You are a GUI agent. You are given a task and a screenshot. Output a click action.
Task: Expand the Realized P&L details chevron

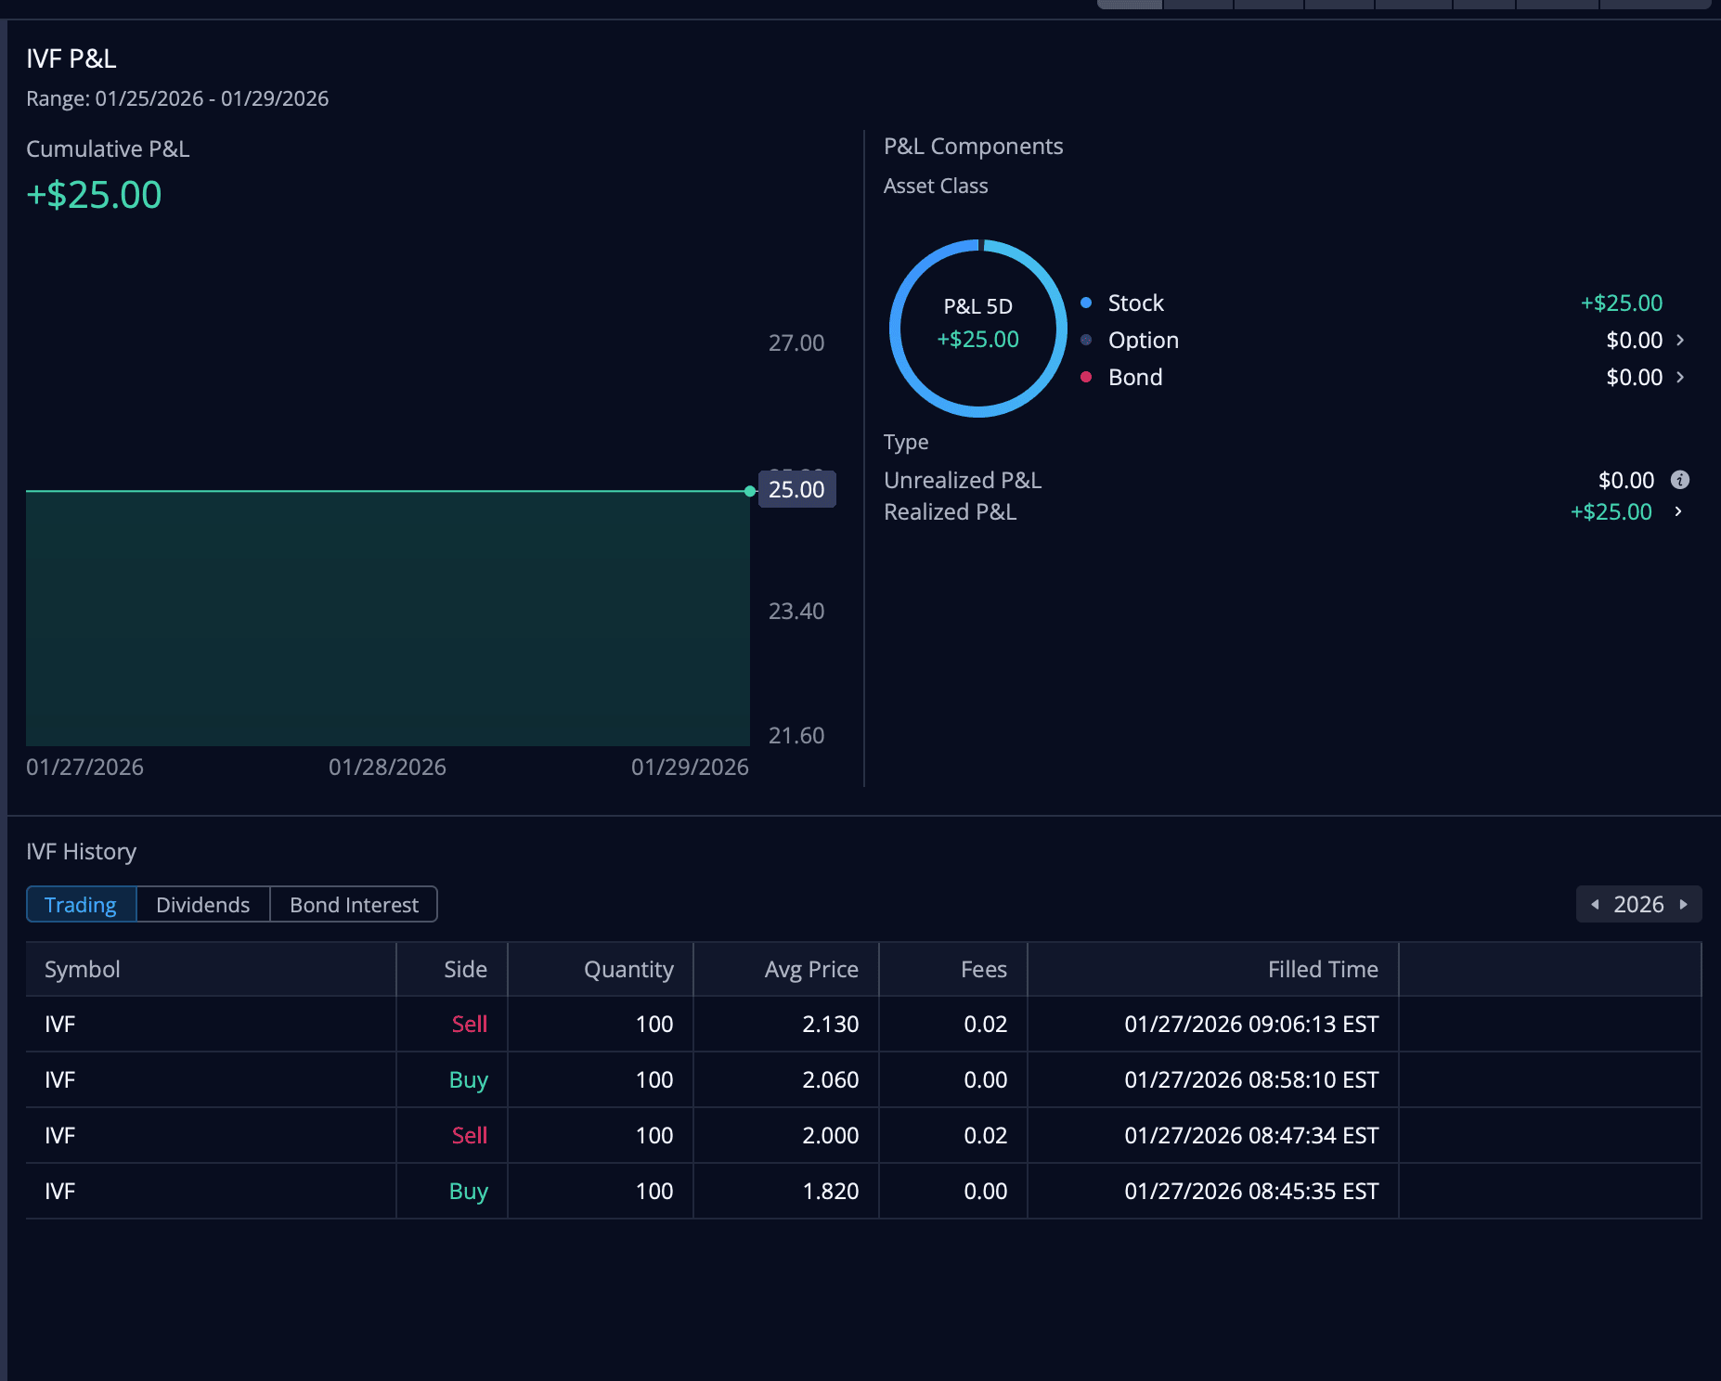click(1677, 511)
